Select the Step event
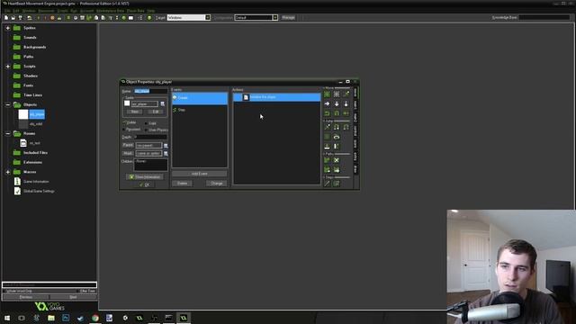The image size is (576, 324). [x=200, y=110]
